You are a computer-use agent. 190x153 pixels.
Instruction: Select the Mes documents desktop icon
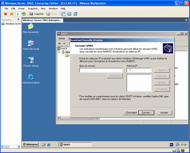31,28
